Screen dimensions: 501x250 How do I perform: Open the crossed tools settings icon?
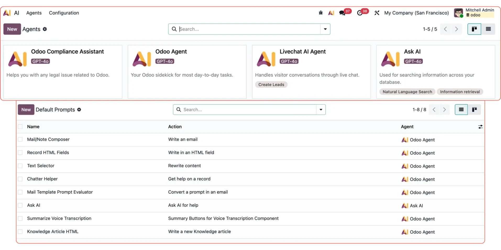click(377, 13)
